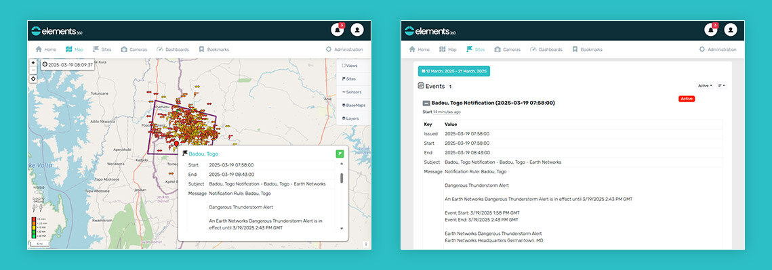The height and width of the screenshot is (270, 772).
Task: Open Cameras tab in the map window
Action: (x=134, y=49)
